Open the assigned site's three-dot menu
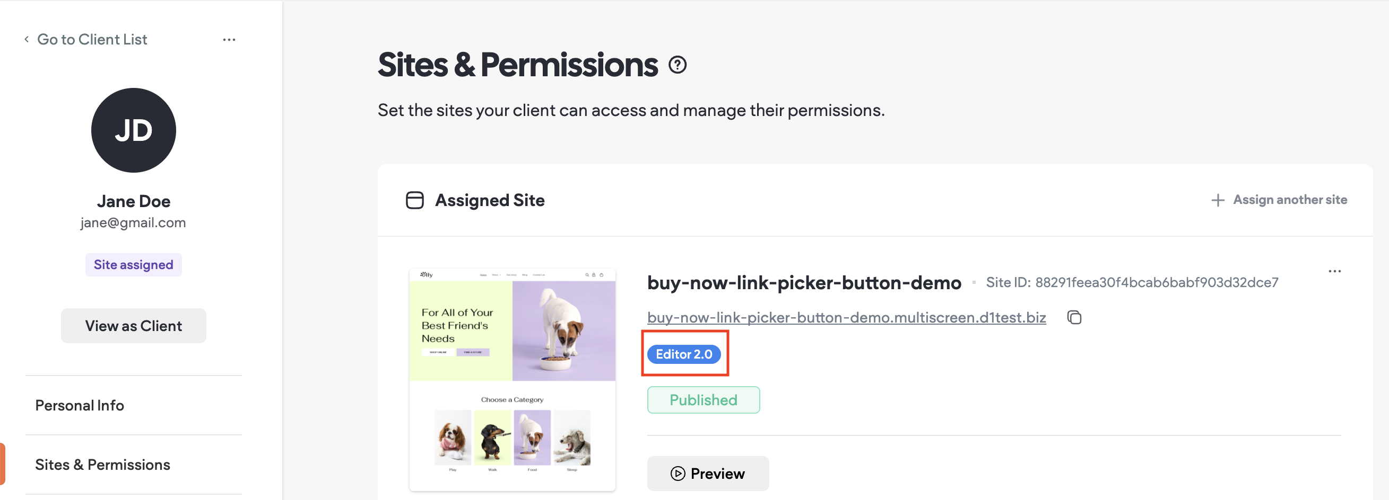 (1334, 271)
